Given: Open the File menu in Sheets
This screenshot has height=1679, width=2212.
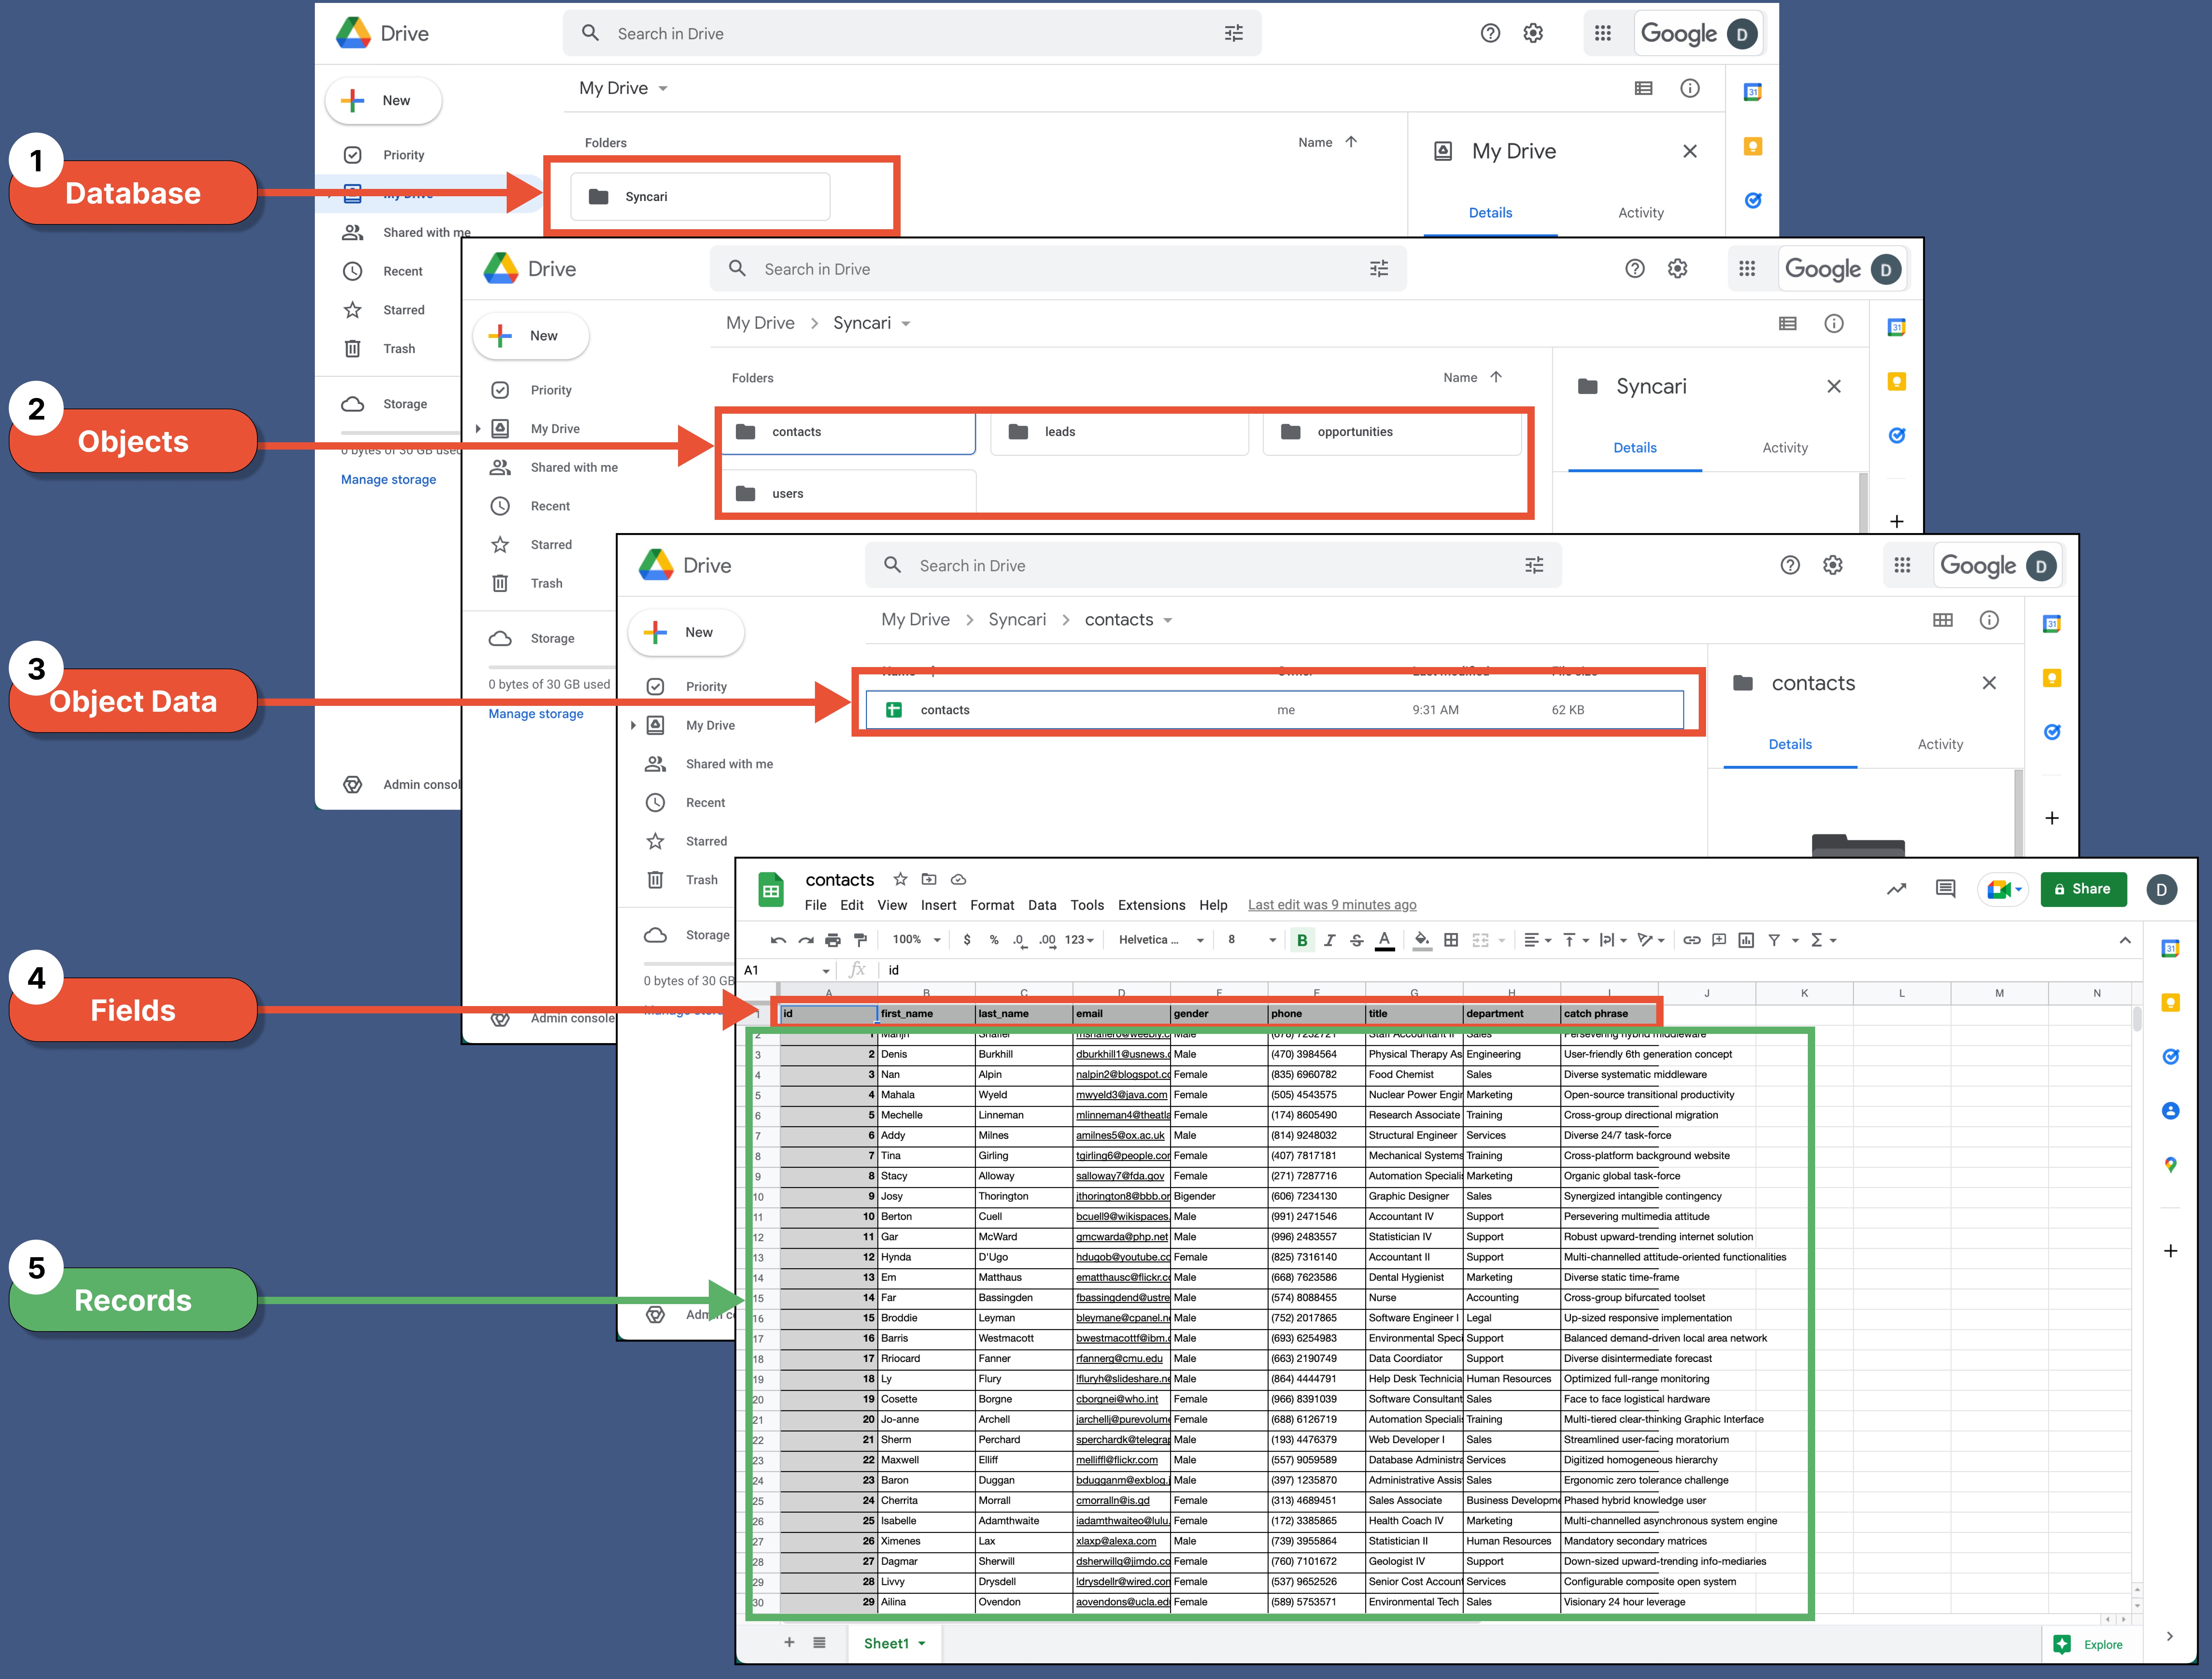Looking at the screenshot, I should (x=816, y=905).
